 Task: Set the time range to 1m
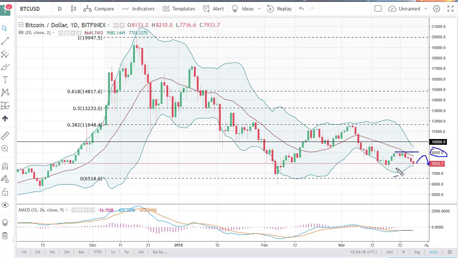tap(52, 252)
